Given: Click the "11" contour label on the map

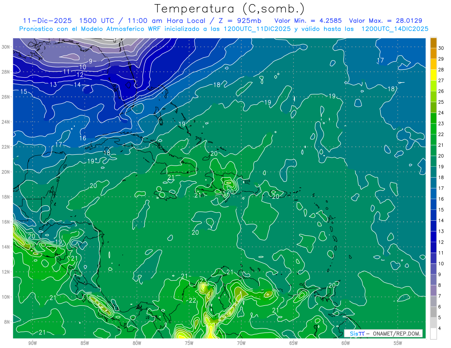Looking at the screenshot, I should 67,72.
